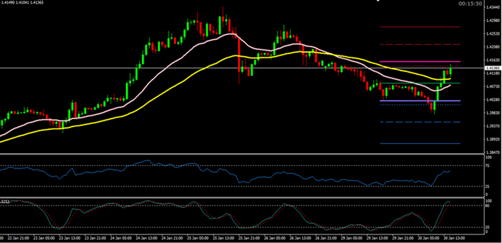Click the thick purple support line
The height and width of the screenshot is (243, 502).
[419, 100]
